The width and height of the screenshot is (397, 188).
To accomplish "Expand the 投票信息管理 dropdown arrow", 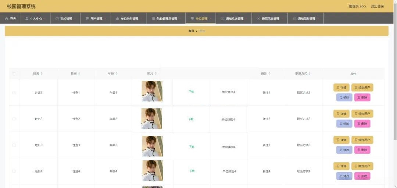I will point(282,18).
